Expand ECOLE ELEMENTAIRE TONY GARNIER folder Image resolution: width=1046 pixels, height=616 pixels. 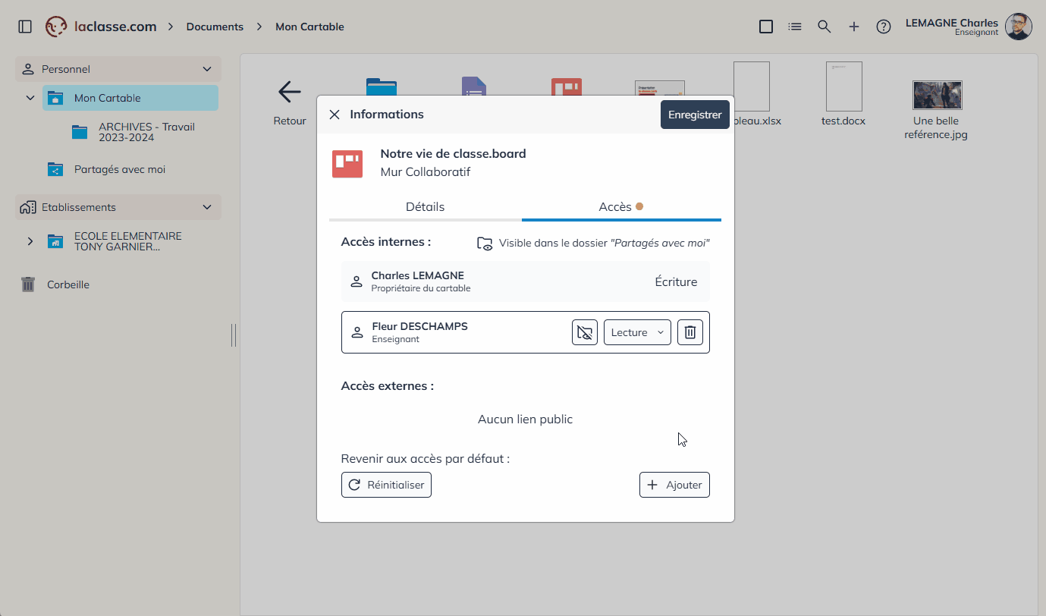click(x=30, y=241)
